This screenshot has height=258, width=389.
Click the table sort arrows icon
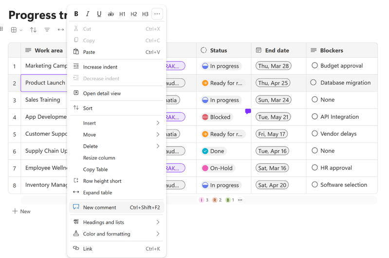33,30
